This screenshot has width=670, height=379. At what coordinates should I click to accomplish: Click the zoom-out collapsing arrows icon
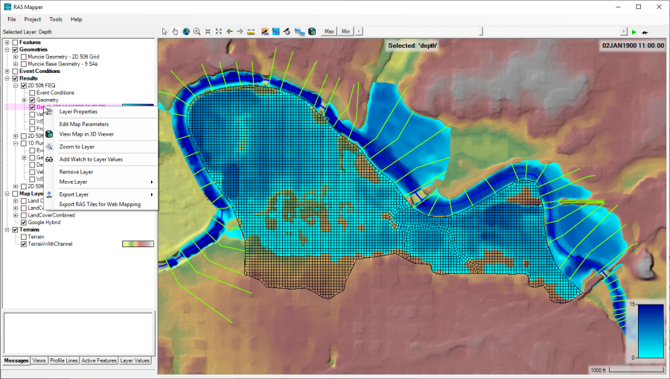click(x=208, y=31)
